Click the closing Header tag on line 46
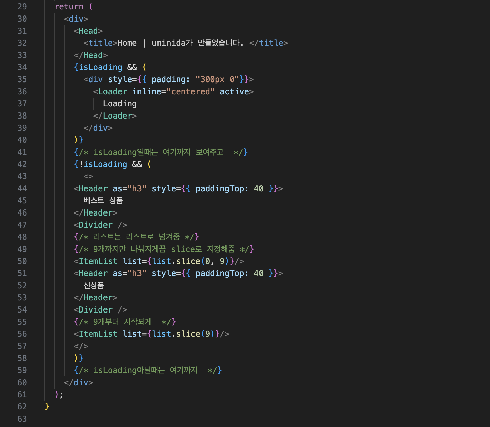Viewport: 490px width, 427px height. [96, 213]
